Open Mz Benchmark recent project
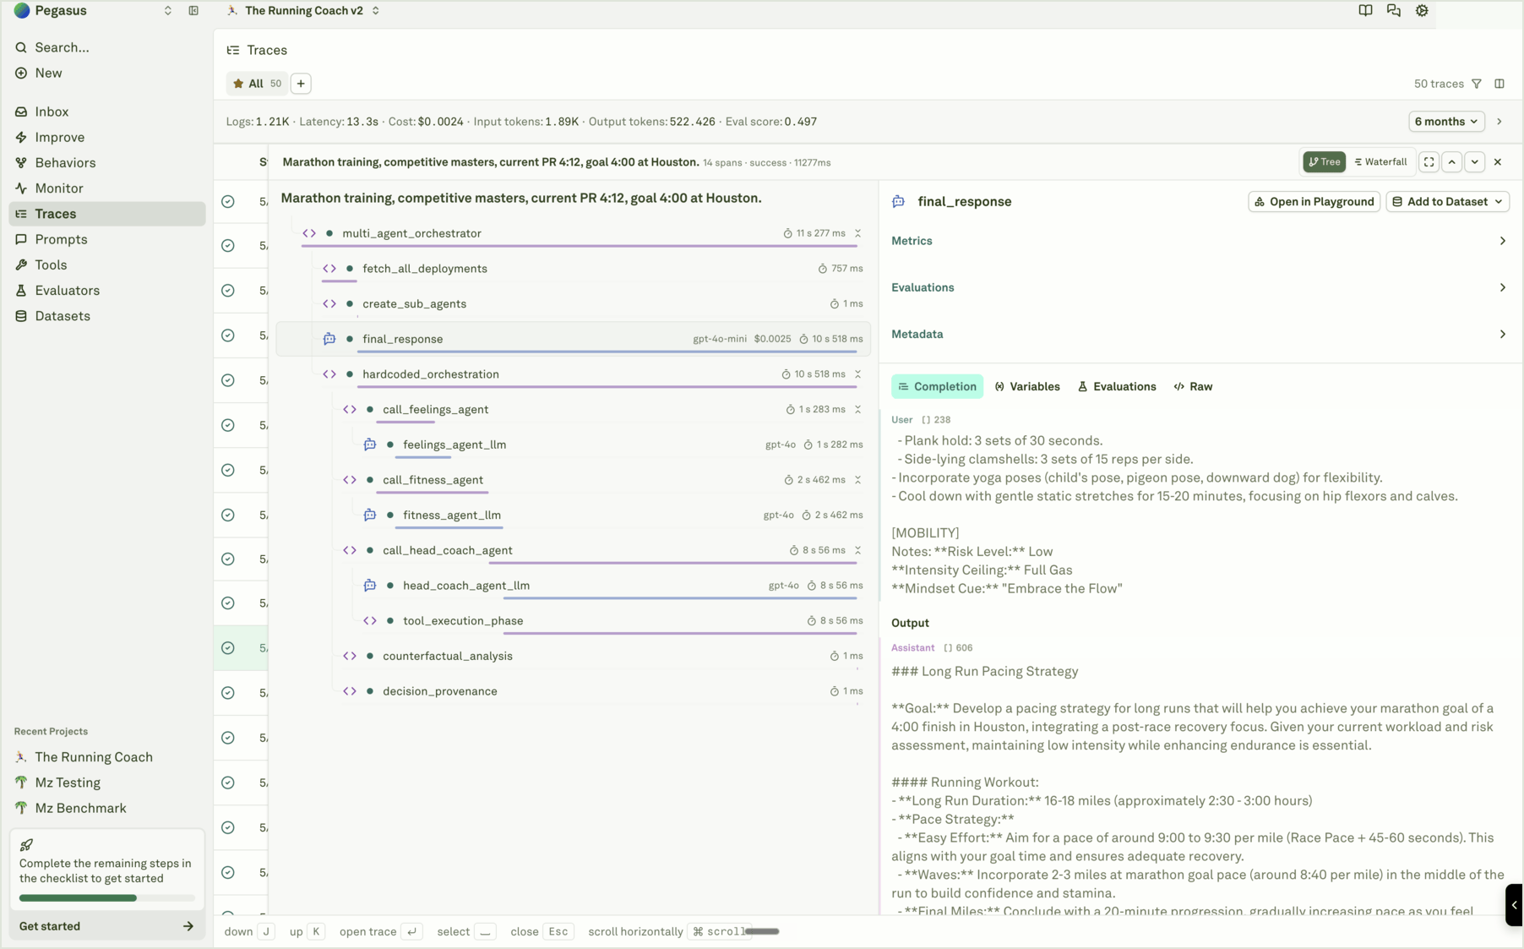 pos(107,808)
